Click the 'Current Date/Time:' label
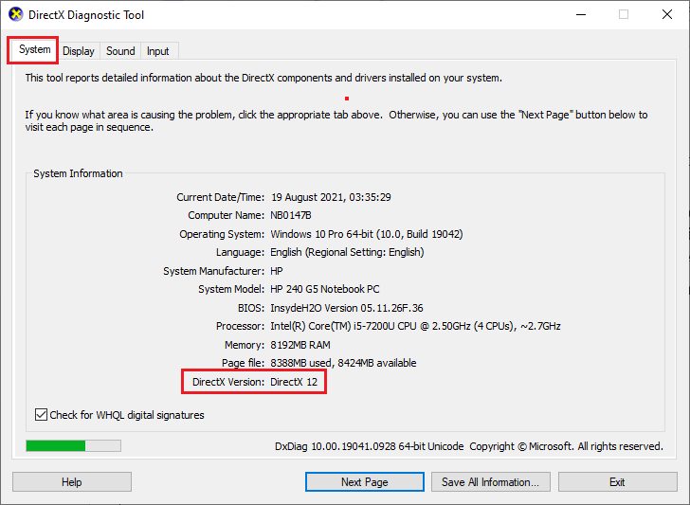This screenshot has width=690, height=505. click(x=221, y=197)
